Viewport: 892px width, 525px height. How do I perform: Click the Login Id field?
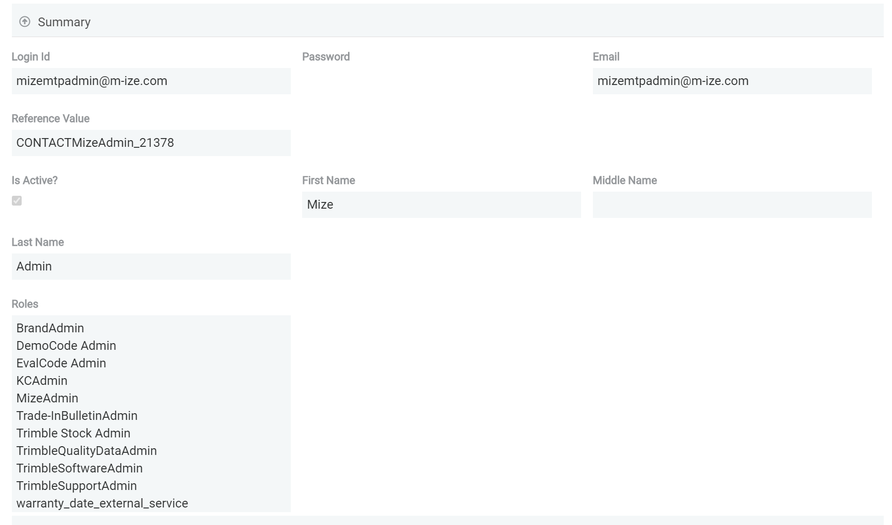pyautogui.click(x=151, y=81)
